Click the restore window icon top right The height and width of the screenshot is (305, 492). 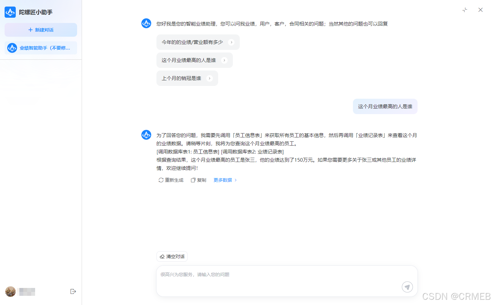coord(465,10)
